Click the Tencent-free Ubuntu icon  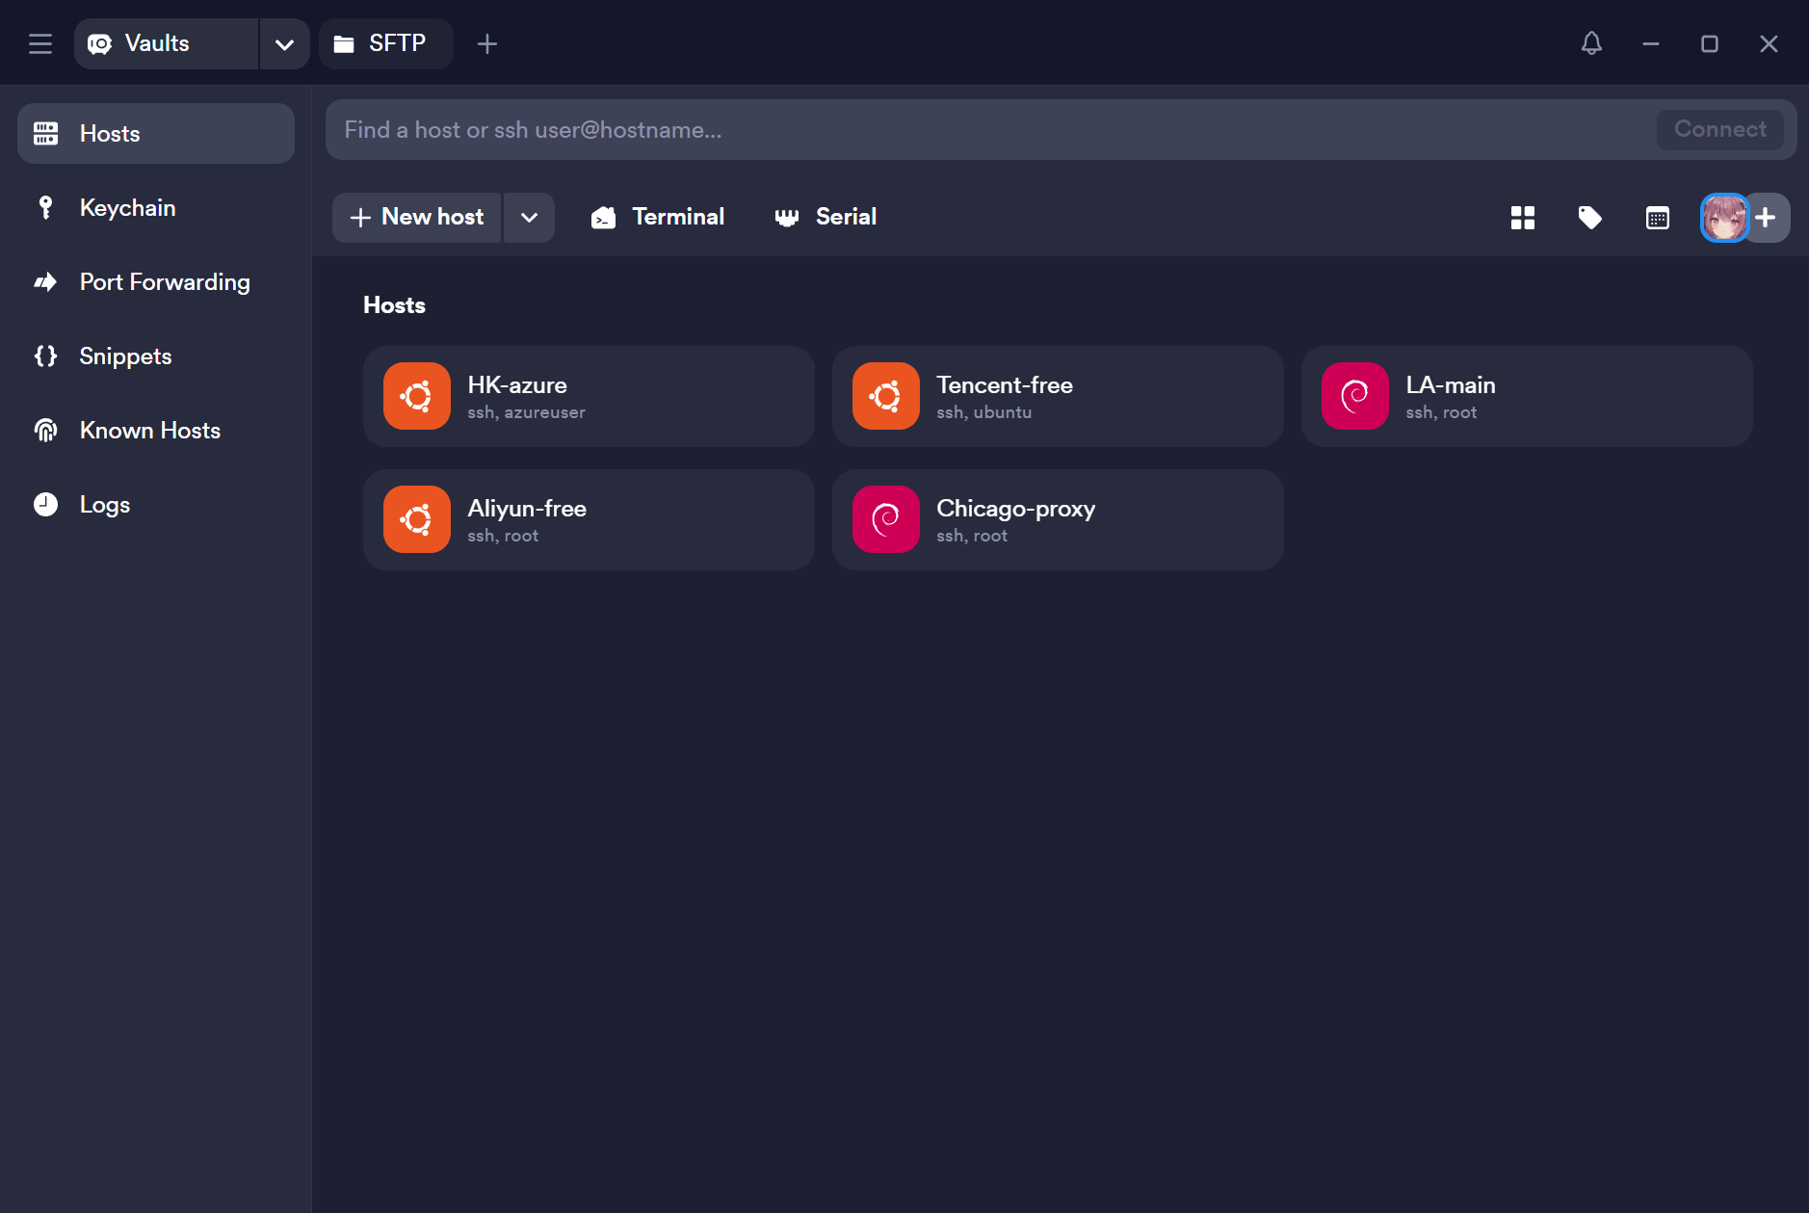(x=886, y=396)
